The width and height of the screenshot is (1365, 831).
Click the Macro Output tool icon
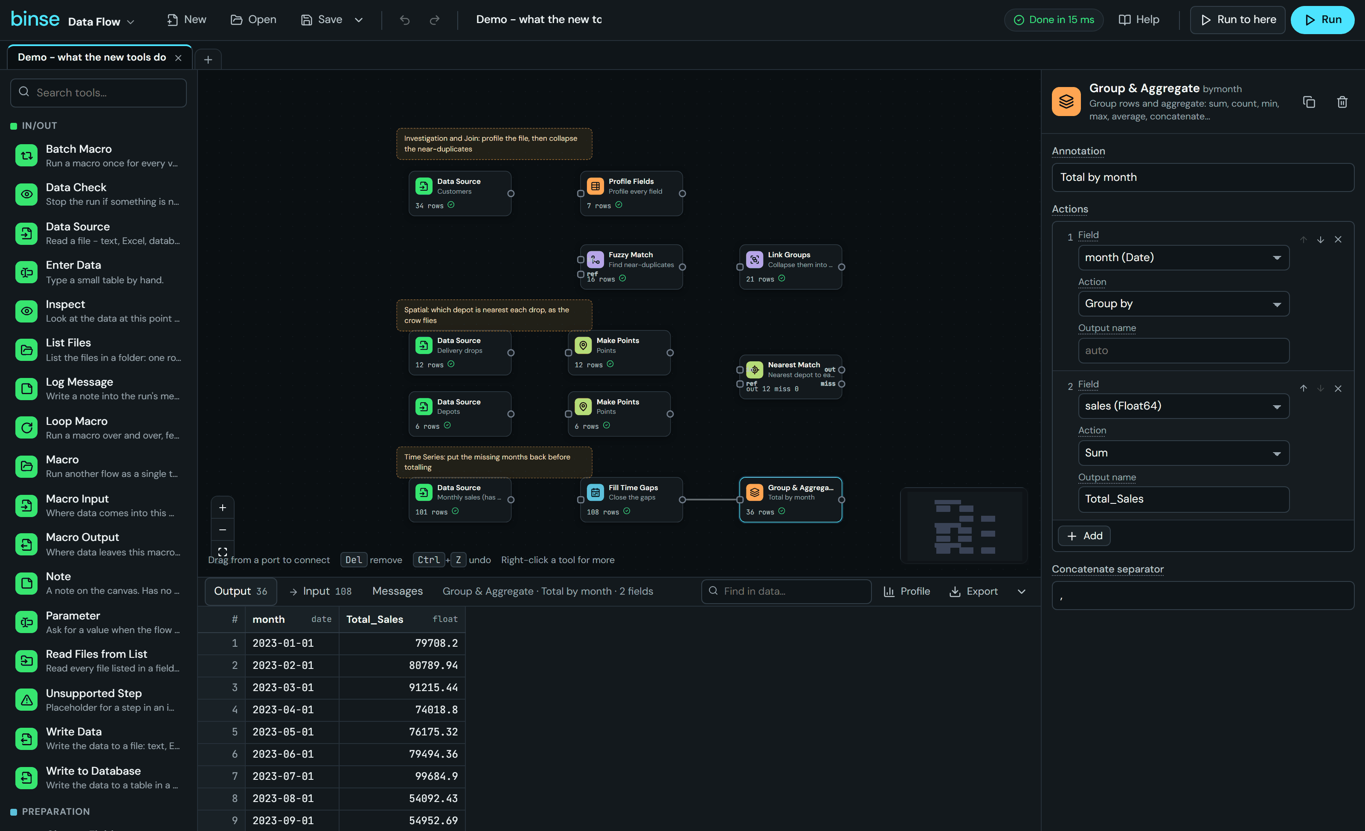click(26, 545)
